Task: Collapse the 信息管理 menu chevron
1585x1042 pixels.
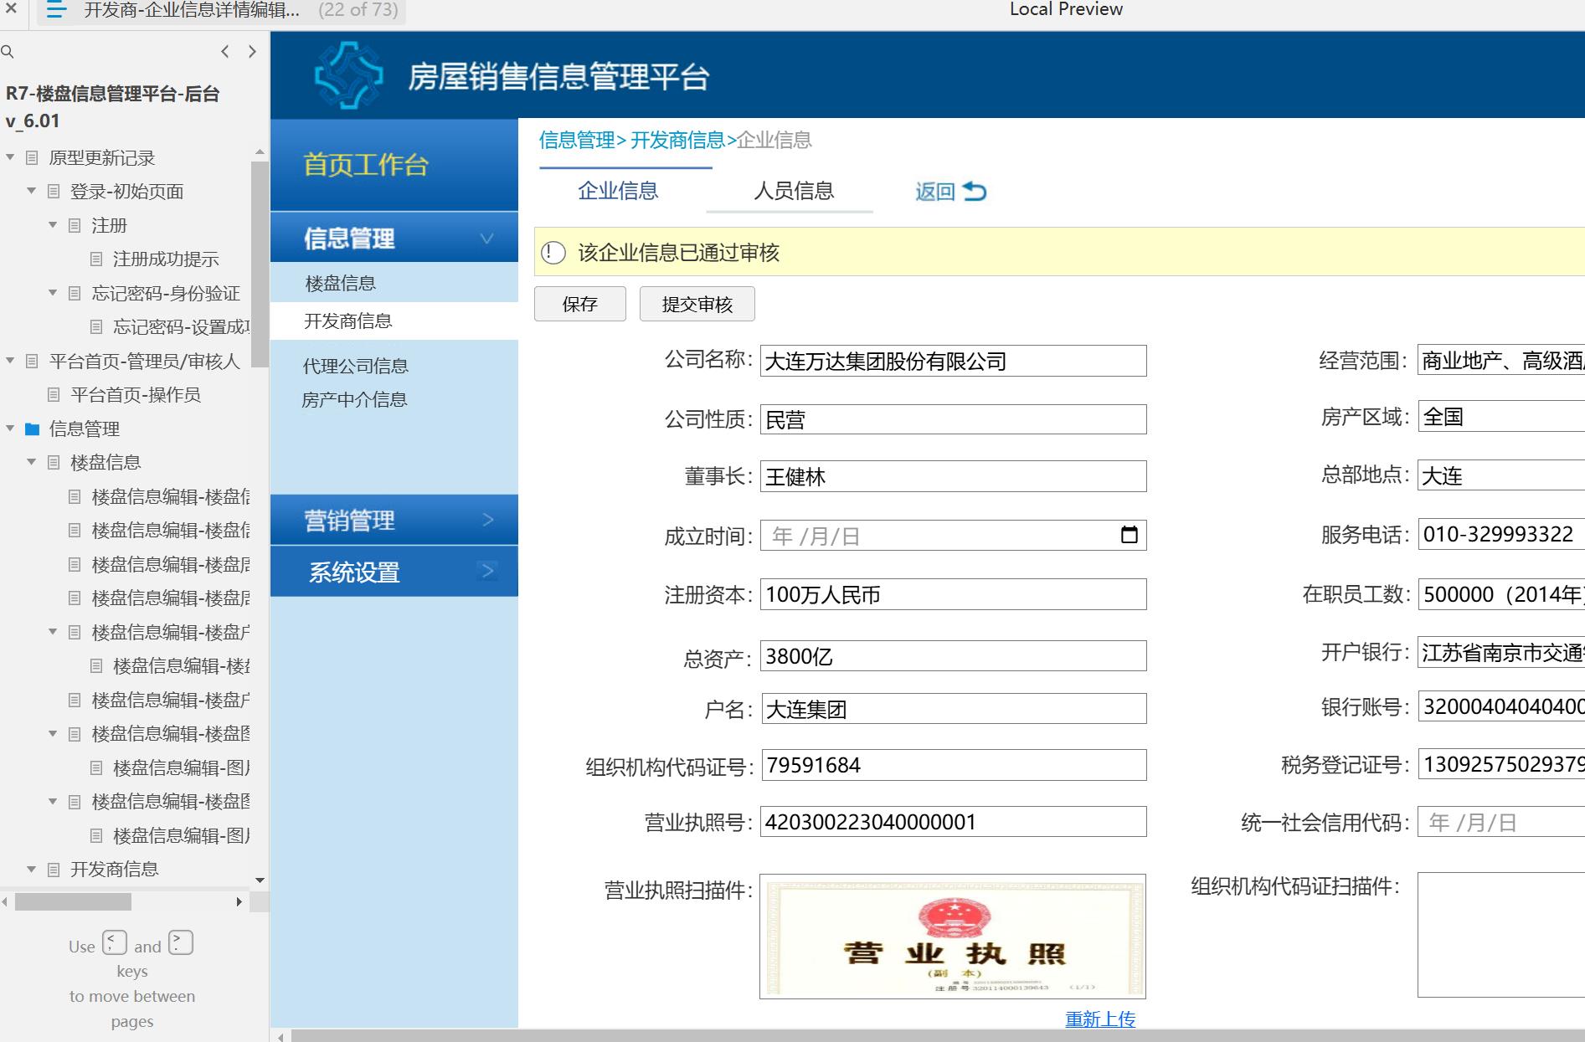Action: pos(486,239)
